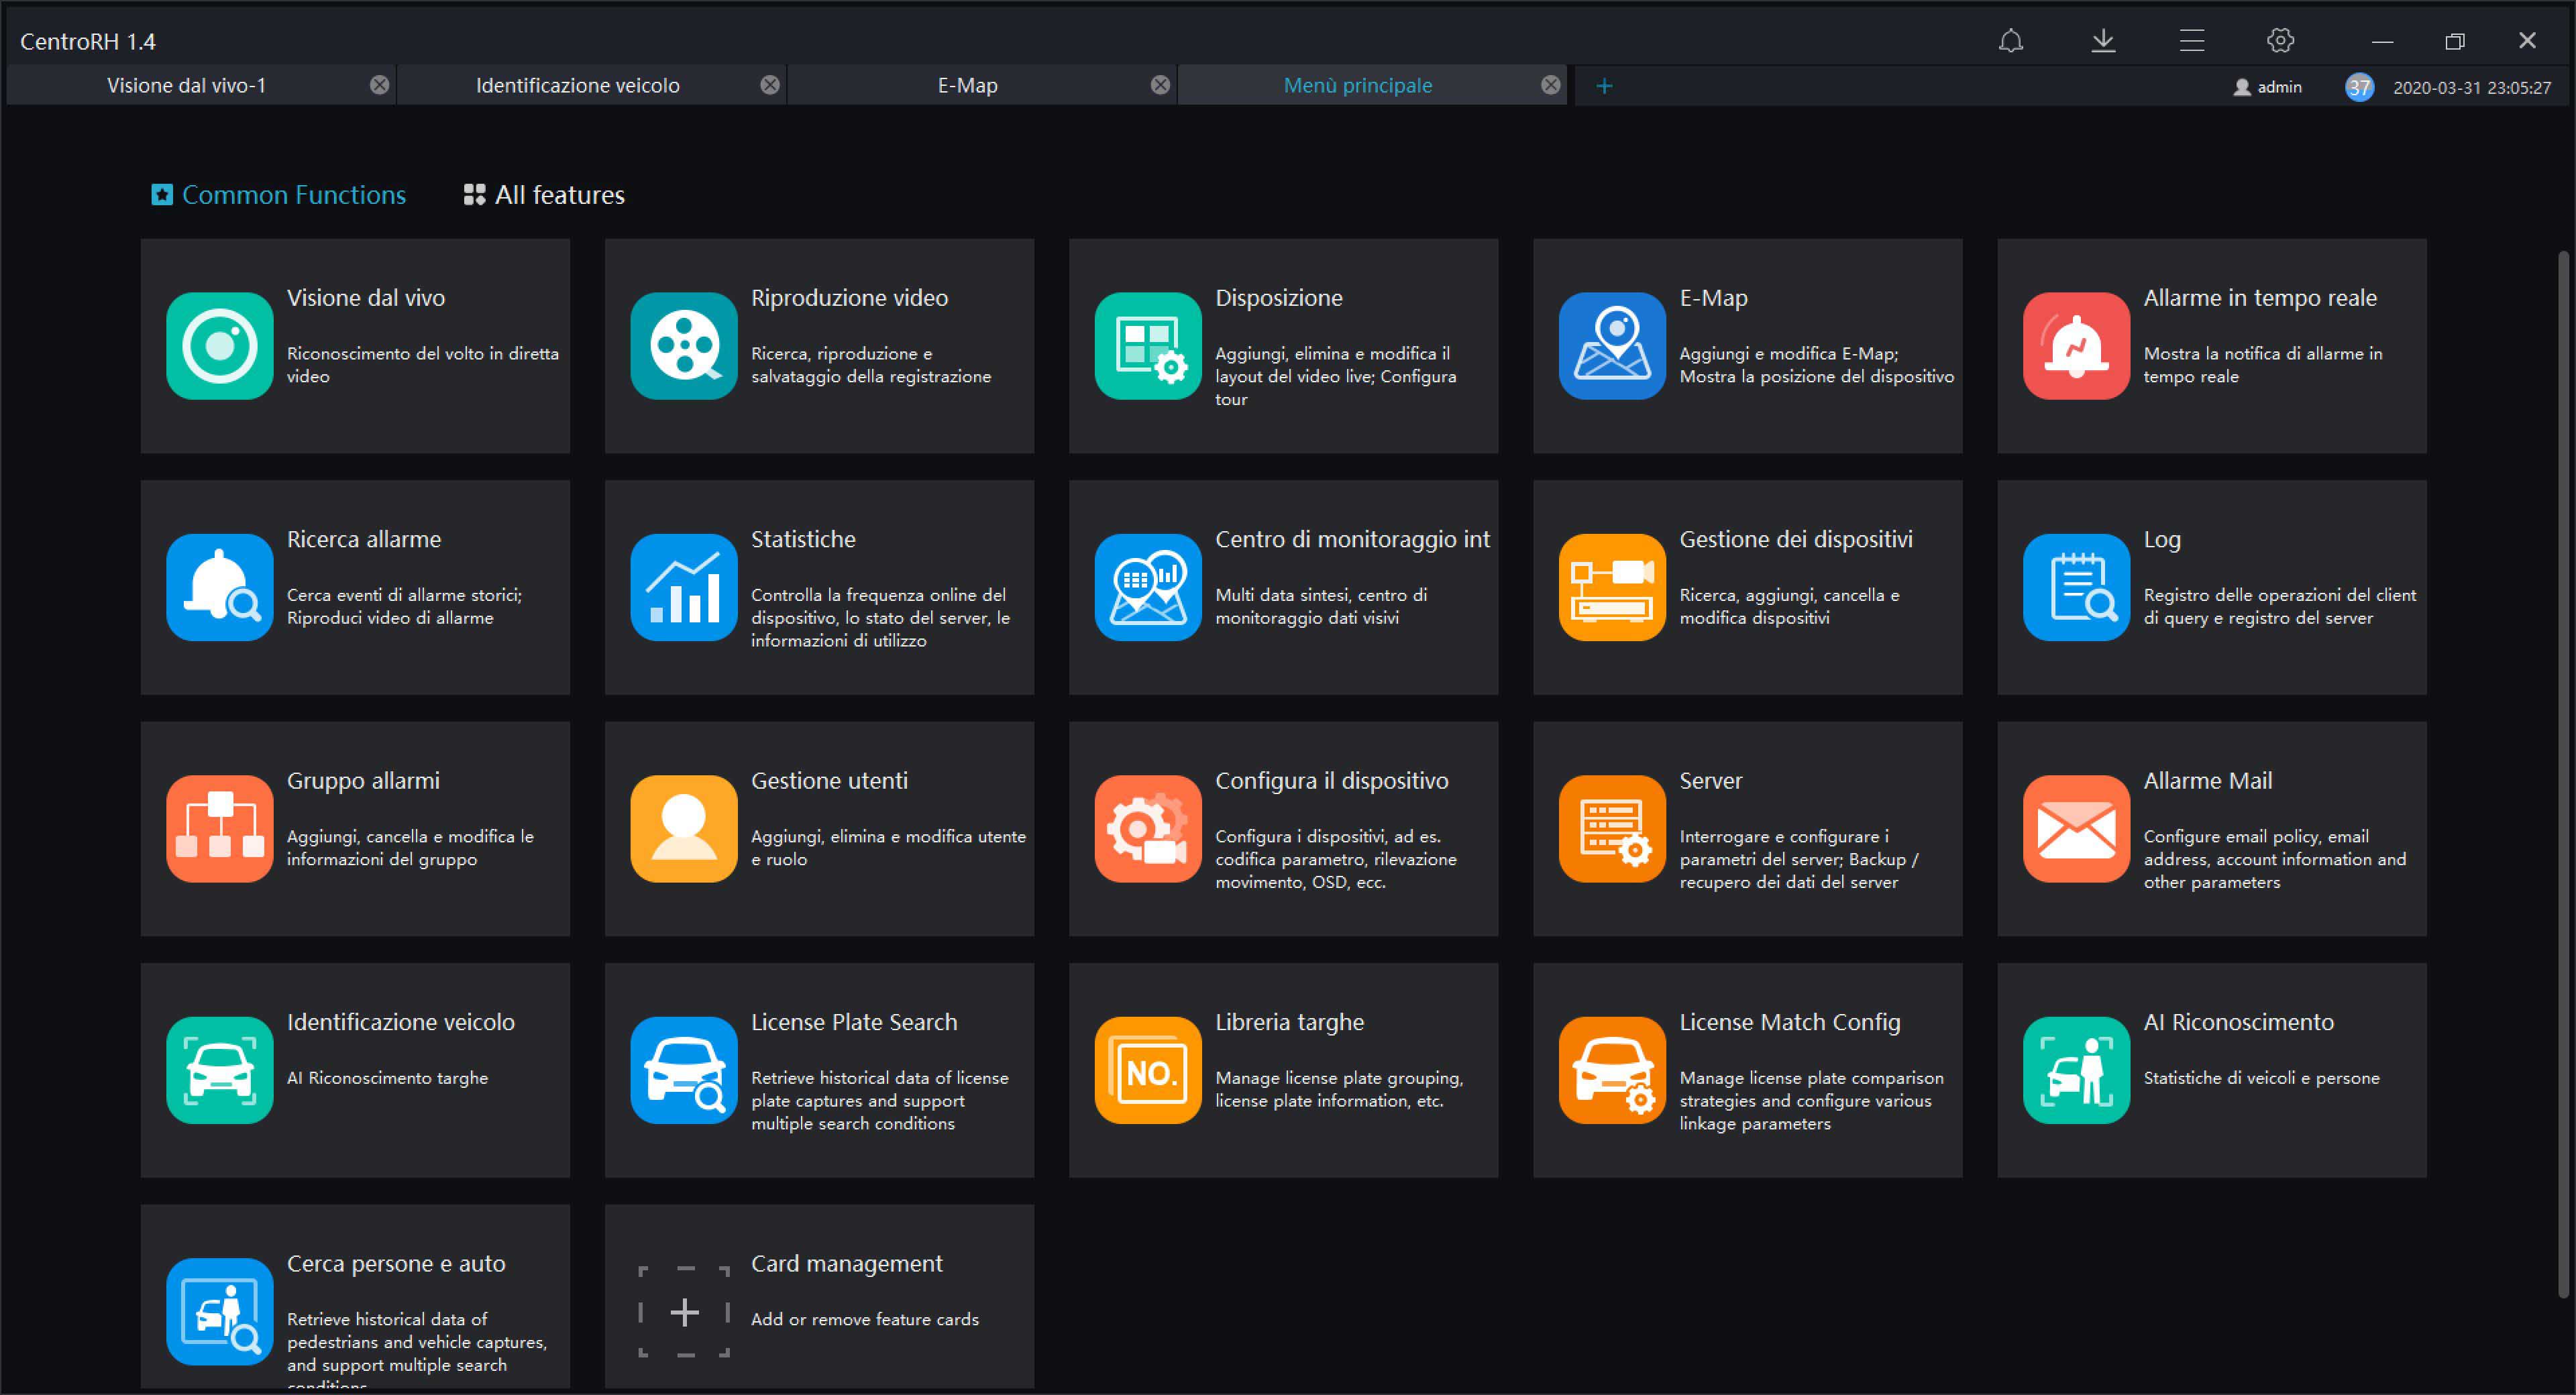Viewport: 2576px width, 1395px height.
Task: Click the Riproduzione video film reel icon
Action: coord(683,345)
